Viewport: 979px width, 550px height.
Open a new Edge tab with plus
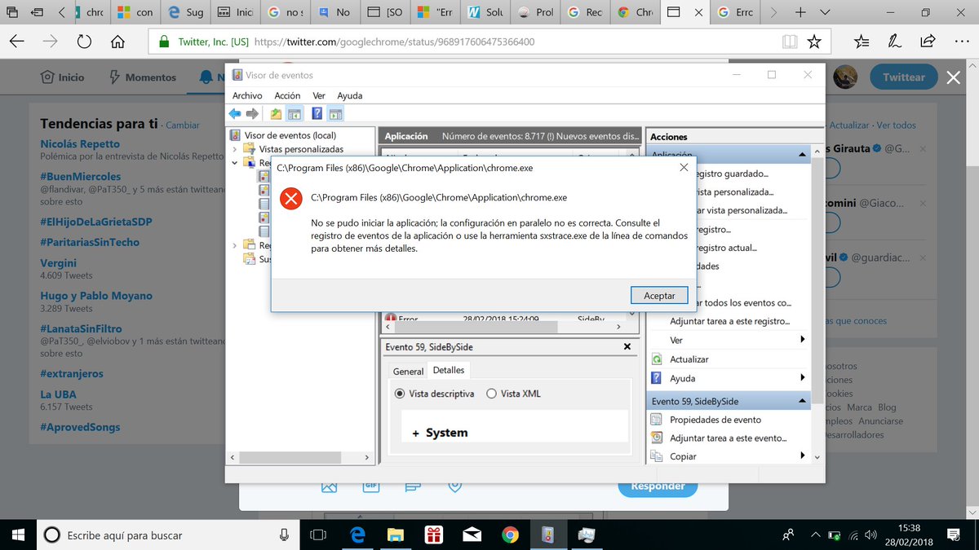(801, 12)
